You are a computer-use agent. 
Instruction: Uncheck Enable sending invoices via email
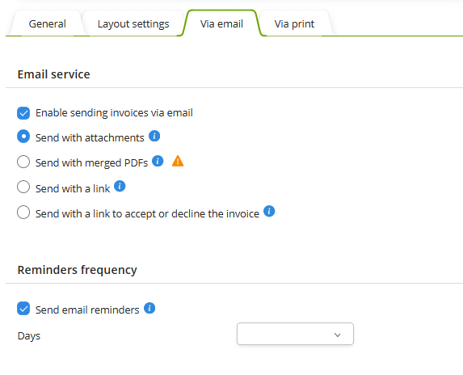(x=23, y=113)
